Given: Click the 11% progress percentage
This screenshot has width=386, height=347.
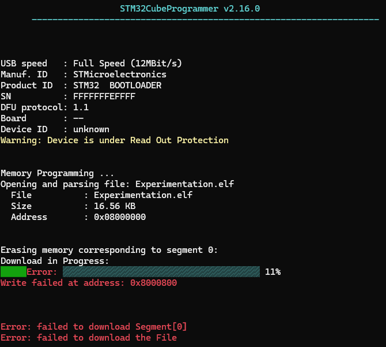Looking at the screenshot, I should pos(273,272).
